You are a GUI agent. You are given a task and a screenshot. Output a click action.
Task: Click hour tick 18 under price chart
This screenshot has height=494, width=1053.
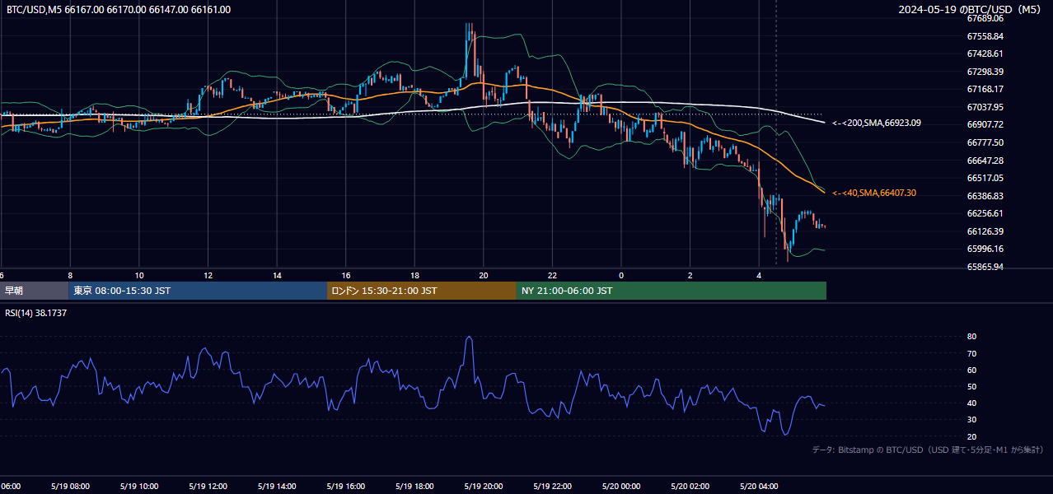click(415, 275)
